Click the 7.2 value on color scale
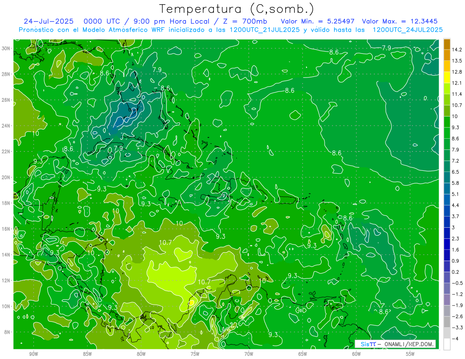The width and height of the screenshot is (465, 359). pos(456,161)
